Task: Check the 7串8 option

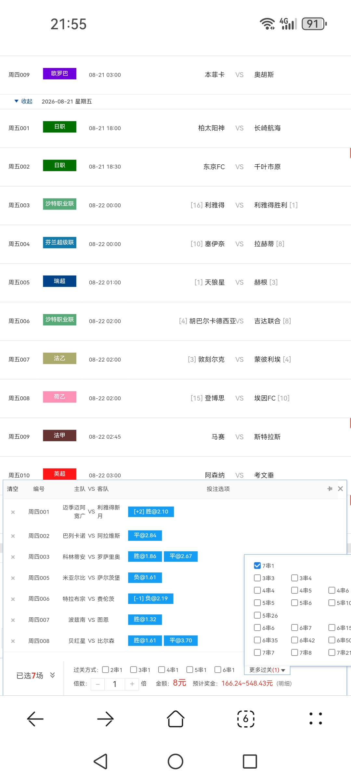Action: click(x=294, y=652)
